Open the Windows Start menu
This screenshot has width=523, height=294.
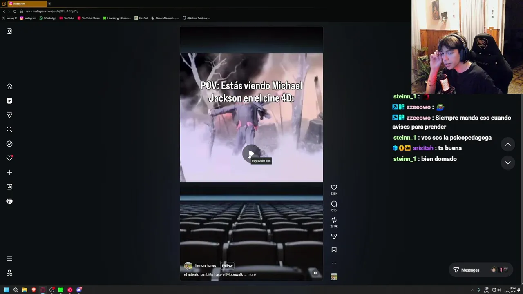(7, 290)
